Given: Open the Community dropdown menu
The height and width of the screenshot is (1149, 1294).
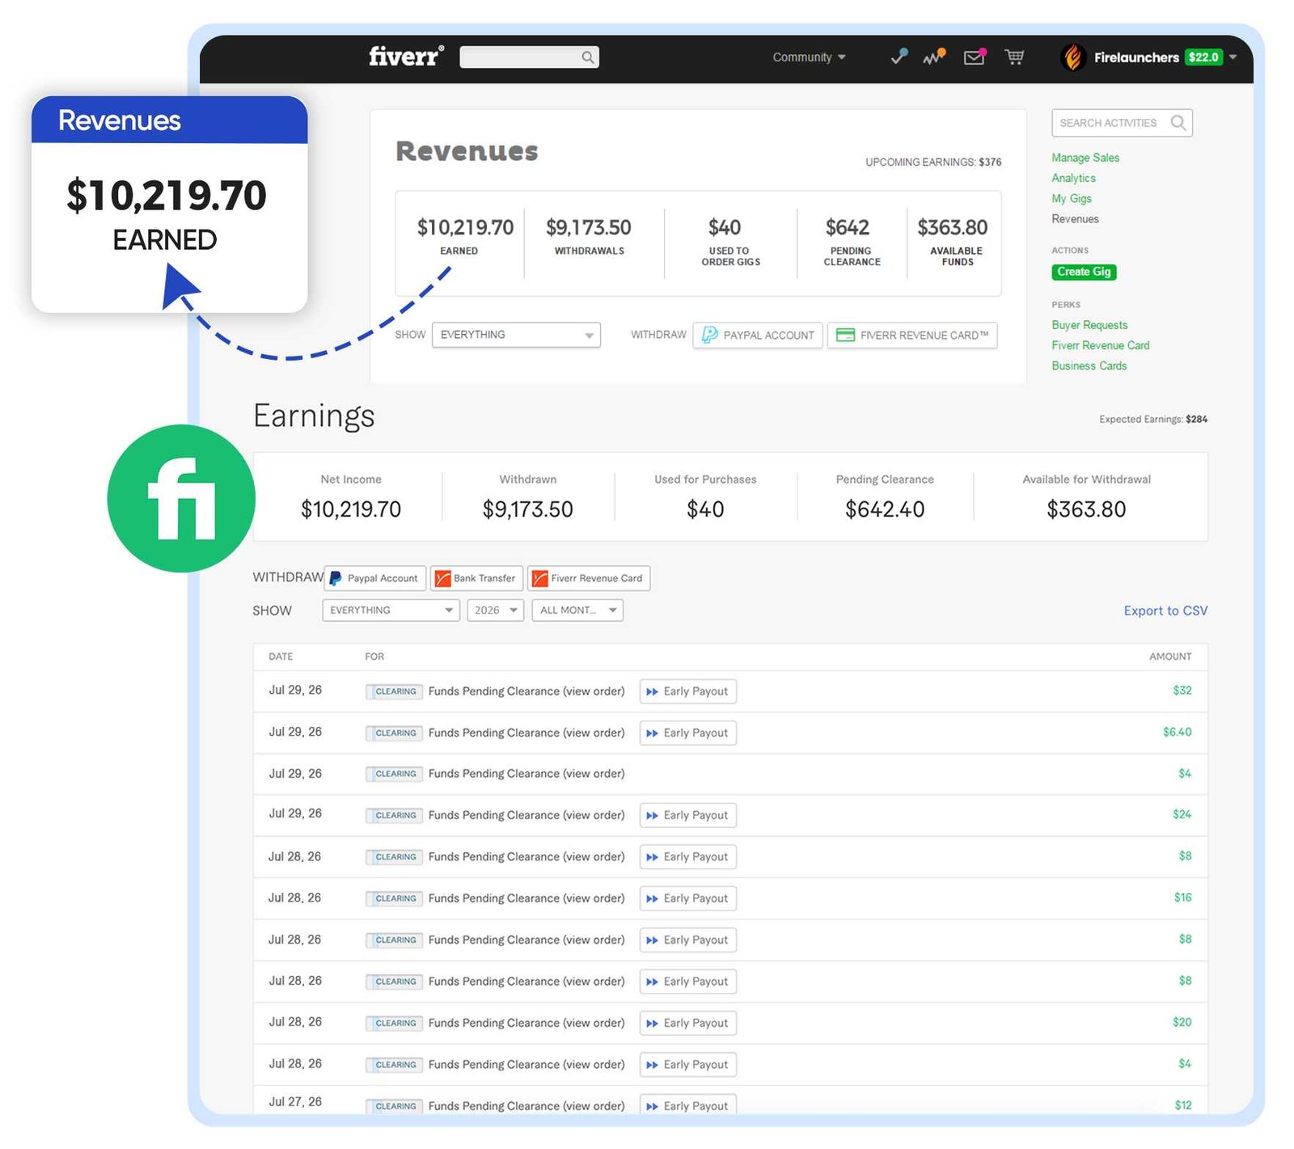Looking at the screenshot, I should coord(809,57).
